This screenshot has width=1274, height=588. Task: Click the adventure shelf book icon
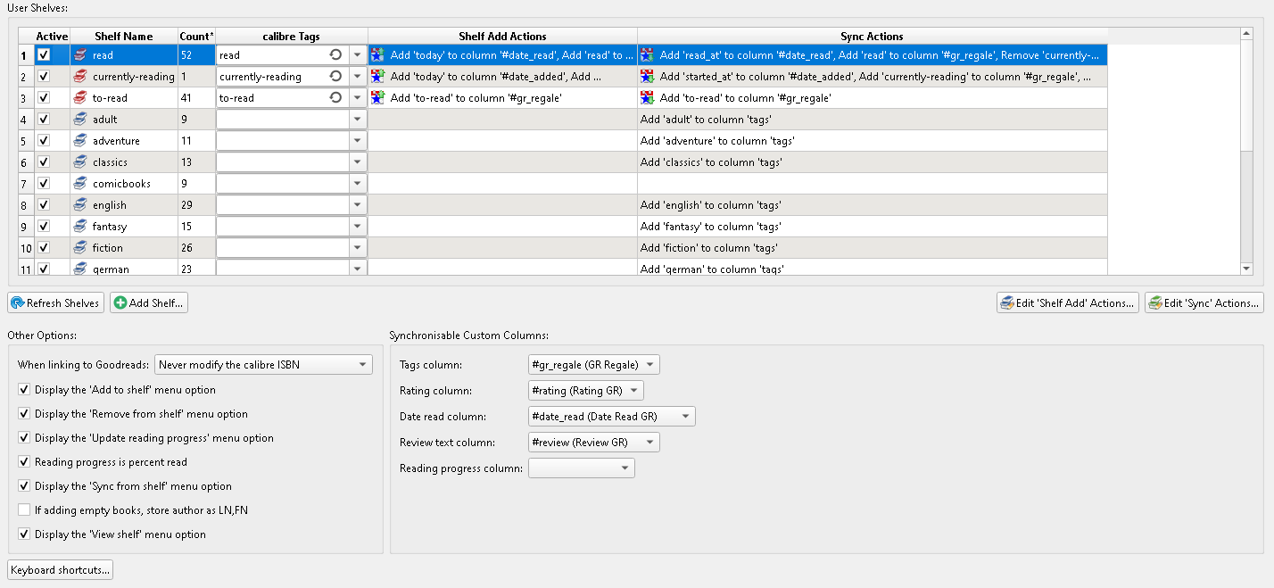(80, 141)
